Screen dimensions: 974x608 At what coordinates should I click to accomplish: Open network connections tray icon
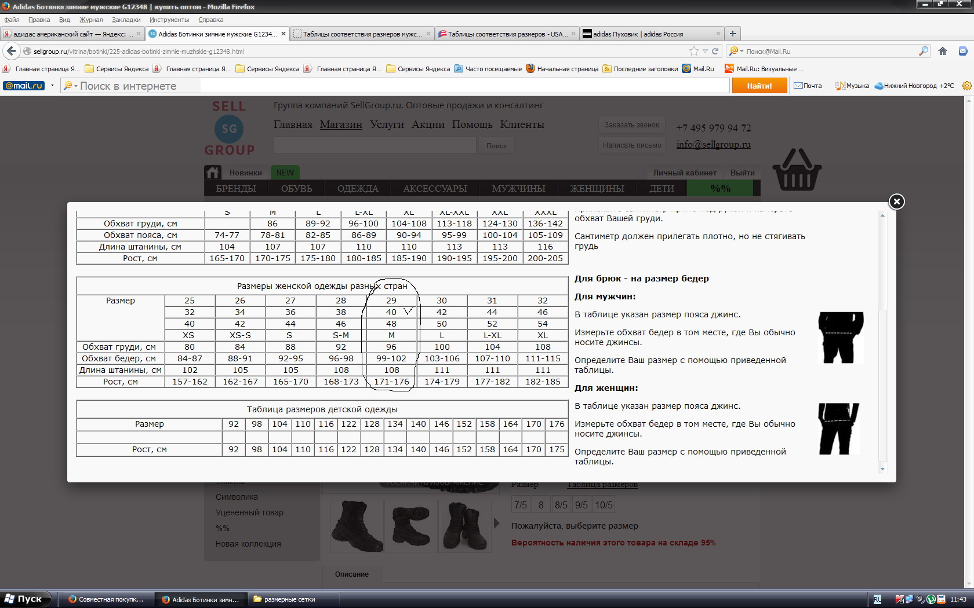click(910, 599)
